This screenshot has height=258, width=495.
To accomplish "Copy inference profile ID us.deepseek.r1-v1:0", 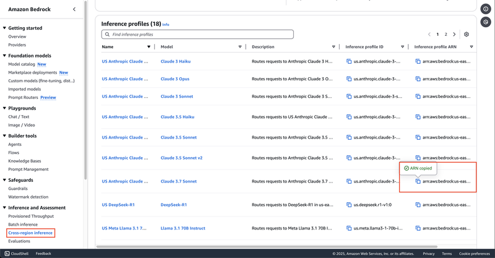I will coord(349,205).
